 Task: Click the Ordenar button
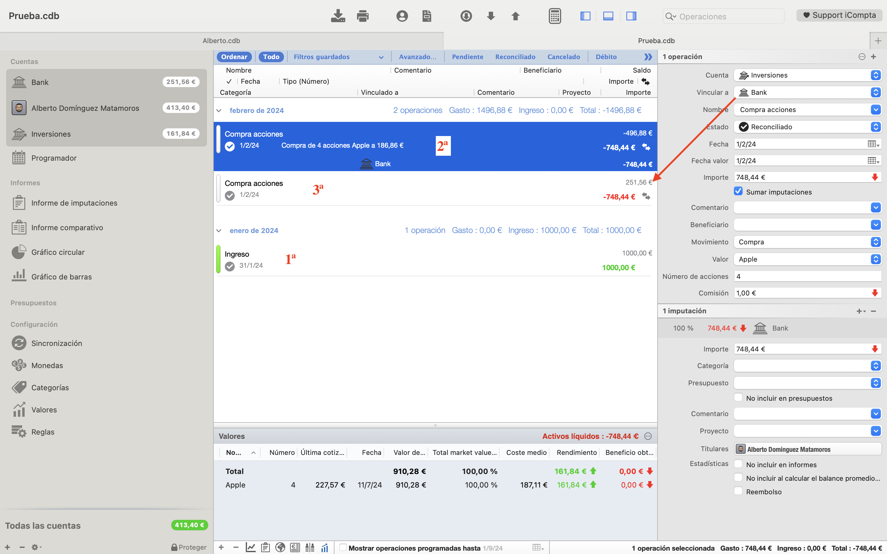[x=234, y=57]
